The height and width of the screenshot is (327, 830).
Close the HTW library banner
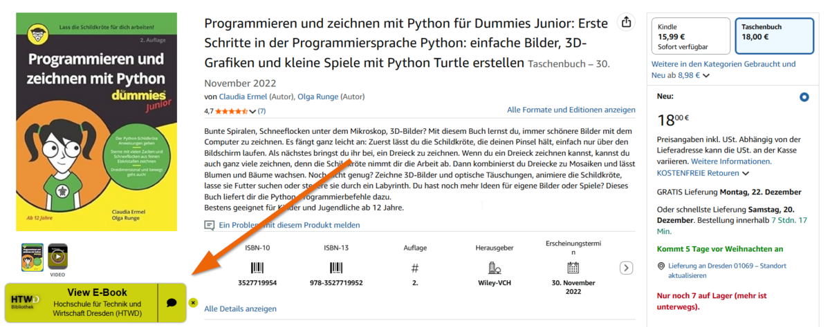[193, 302]
